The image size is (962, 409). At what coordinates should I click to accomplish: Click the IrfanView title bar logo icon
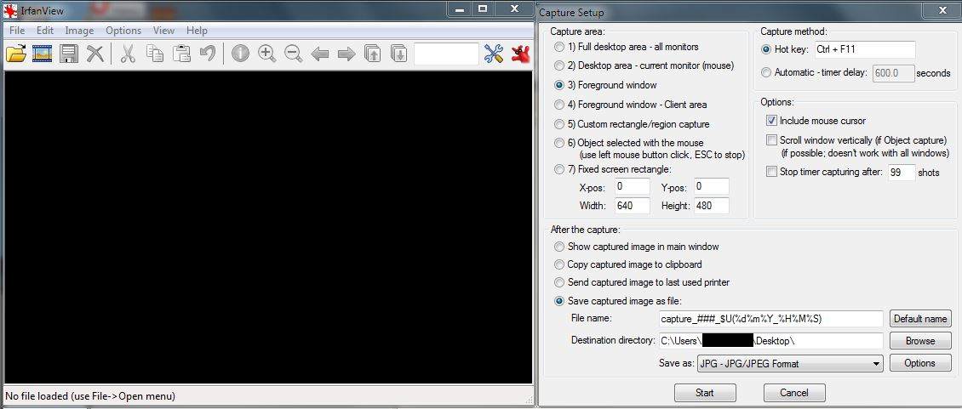point(10,10)
